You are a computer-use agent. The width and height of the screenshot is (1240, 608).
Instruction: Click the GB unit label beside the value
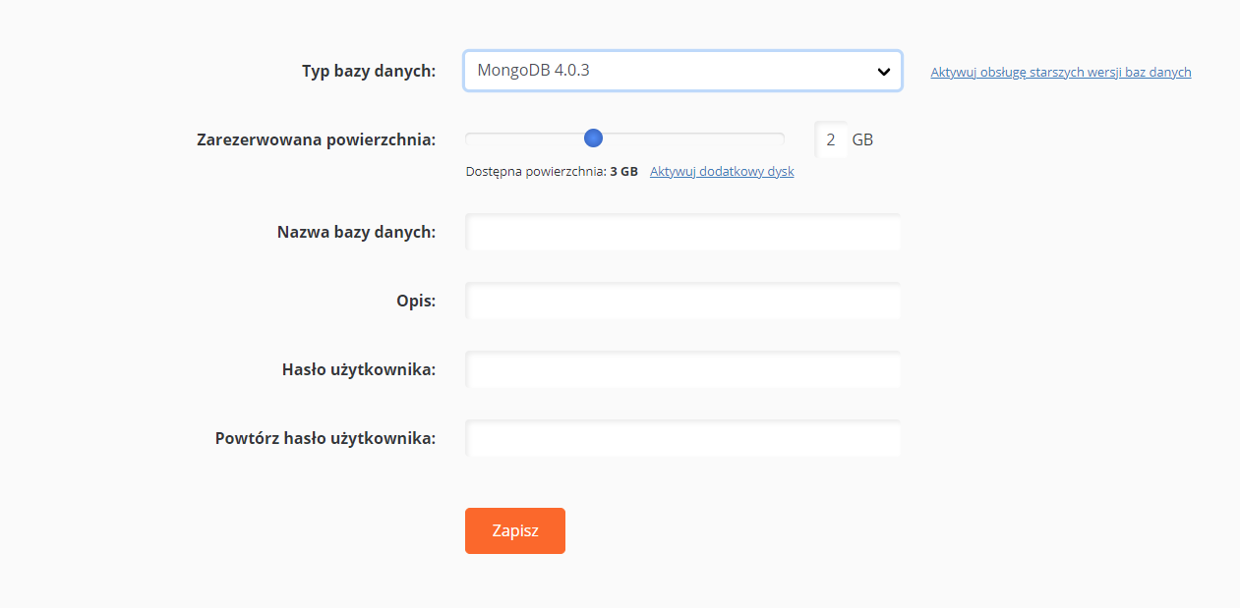click(x=862, y=138)
